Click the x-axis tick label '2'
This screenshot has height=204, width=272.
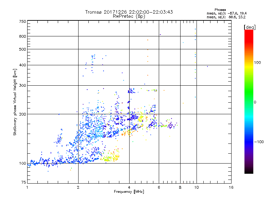pyautogui.click(x=78, y=187)
